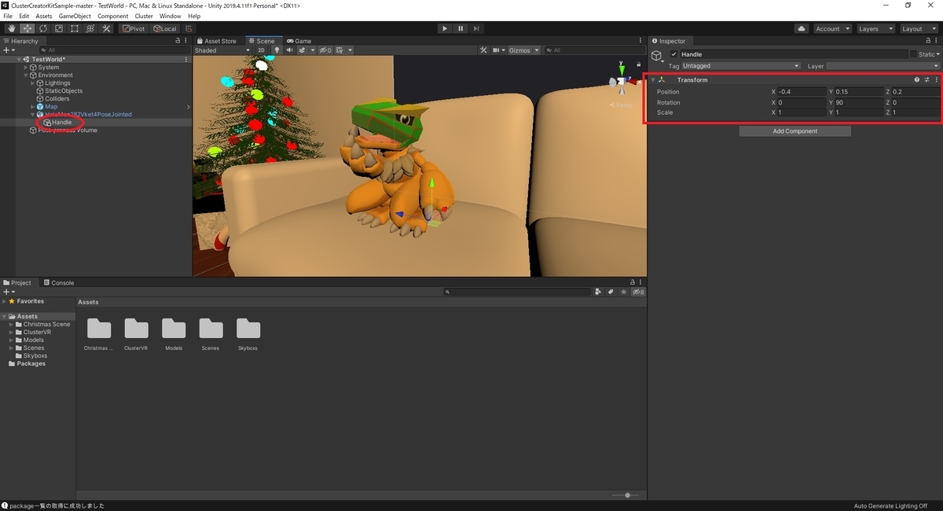
Task: Toggle scene grid visibility icon
Action: click(x=338, y=50)
